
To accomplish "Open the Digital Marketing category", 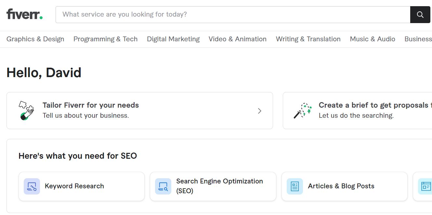I will [173, 39].
